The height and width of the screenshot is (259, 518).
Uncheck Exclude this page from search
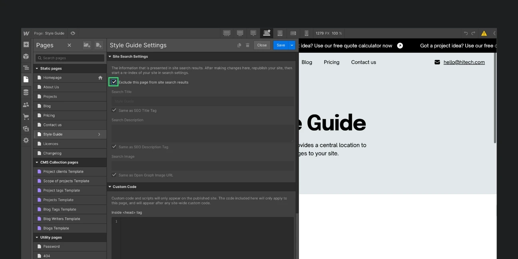tap(114, 82)
